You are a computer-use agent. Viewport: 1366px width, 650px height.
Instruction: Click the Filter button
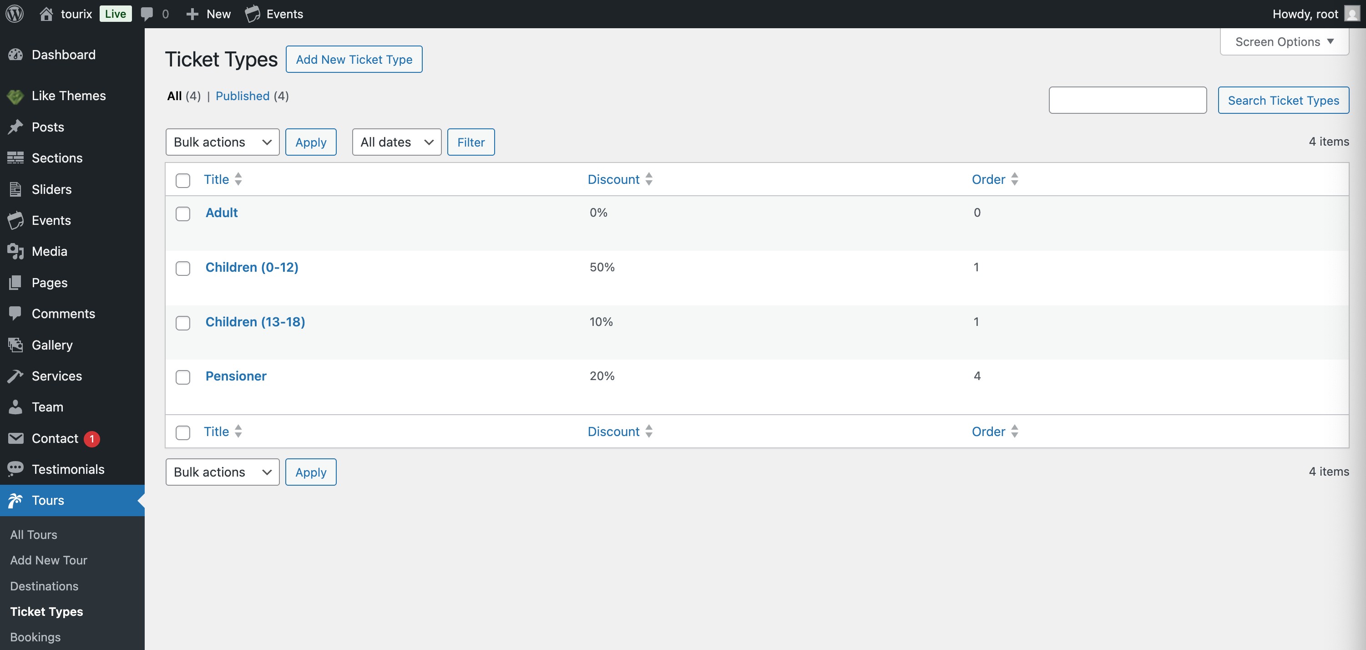pyautogui.click(x=471, y=142)
